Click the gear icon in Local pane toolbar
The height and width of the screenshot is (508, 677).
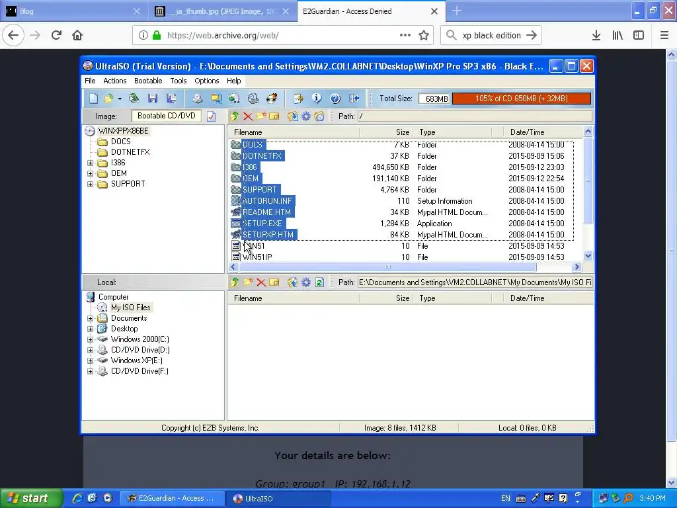pos(306,282)
